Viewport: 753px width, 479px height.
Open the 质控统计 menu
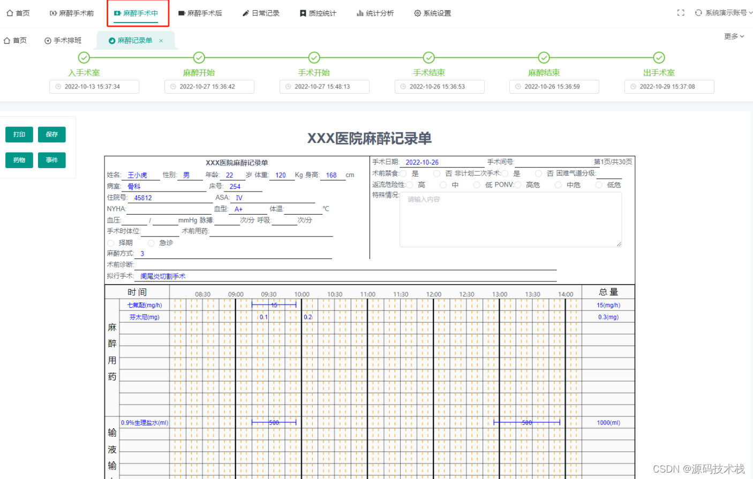click(318, 13)
